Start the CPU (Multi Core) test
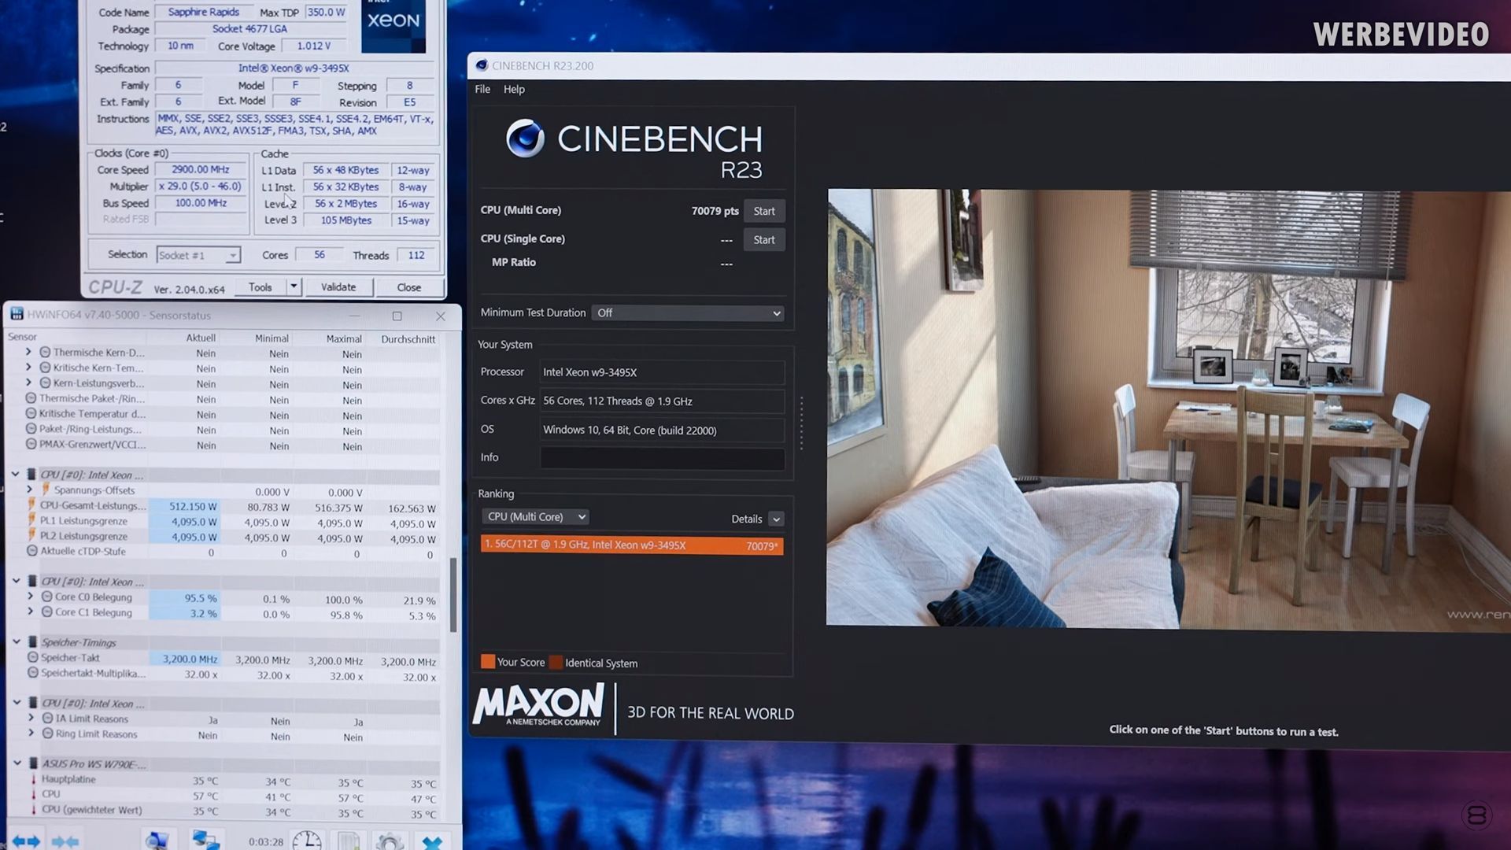The height and width of the screenshot is (850, 1511). tap(764, 211)
